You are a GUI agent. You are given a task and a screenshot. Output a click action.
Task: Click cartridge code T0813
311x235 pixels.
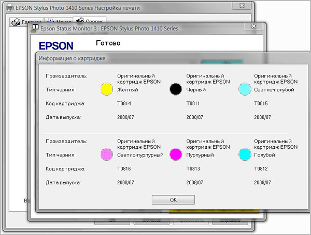tap(193, 168)
